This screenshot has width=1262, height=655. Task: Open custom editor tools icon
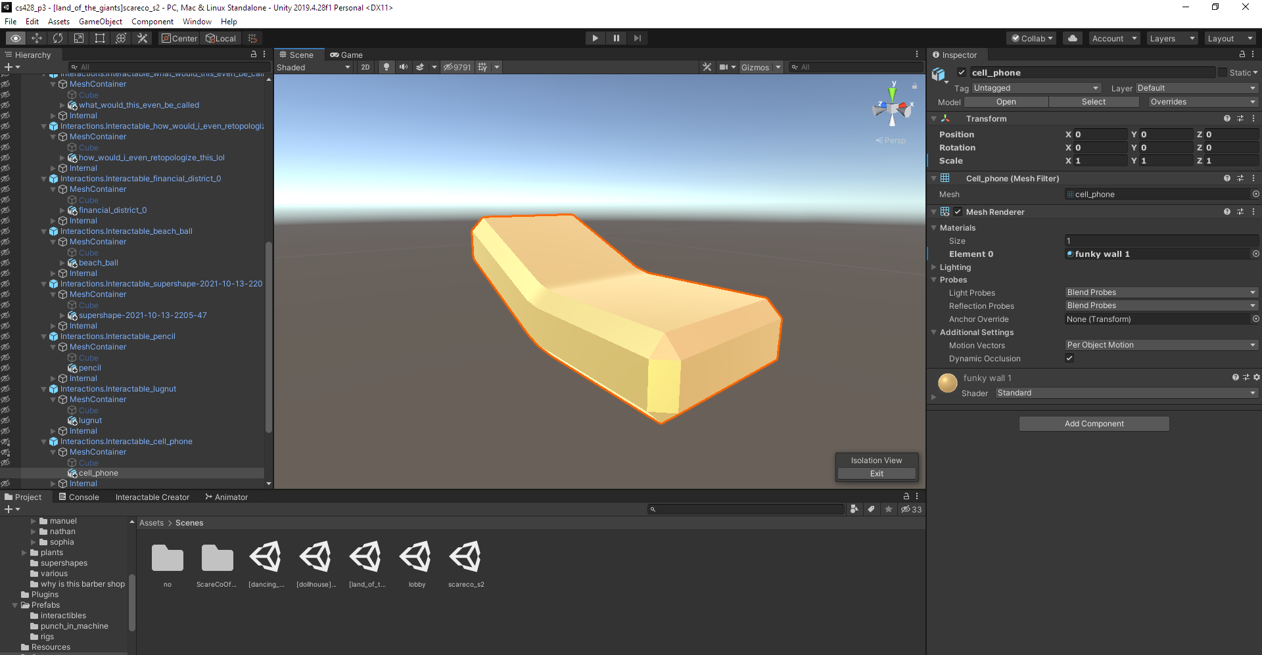[142, 38]
